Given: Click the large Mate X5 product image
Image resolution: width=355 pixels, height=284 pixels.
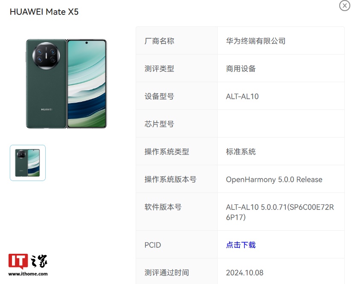Looking at the screenshot, I should [66, 84].
